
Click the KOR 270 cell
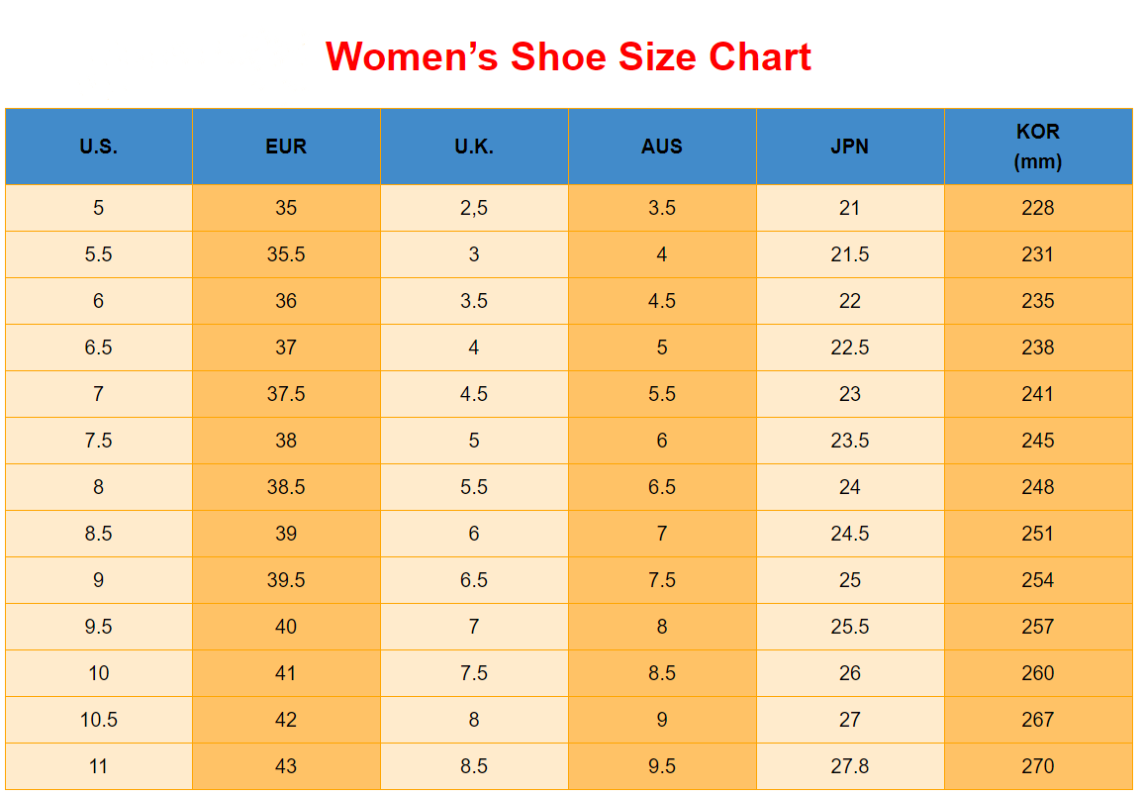click(1038, 766)
